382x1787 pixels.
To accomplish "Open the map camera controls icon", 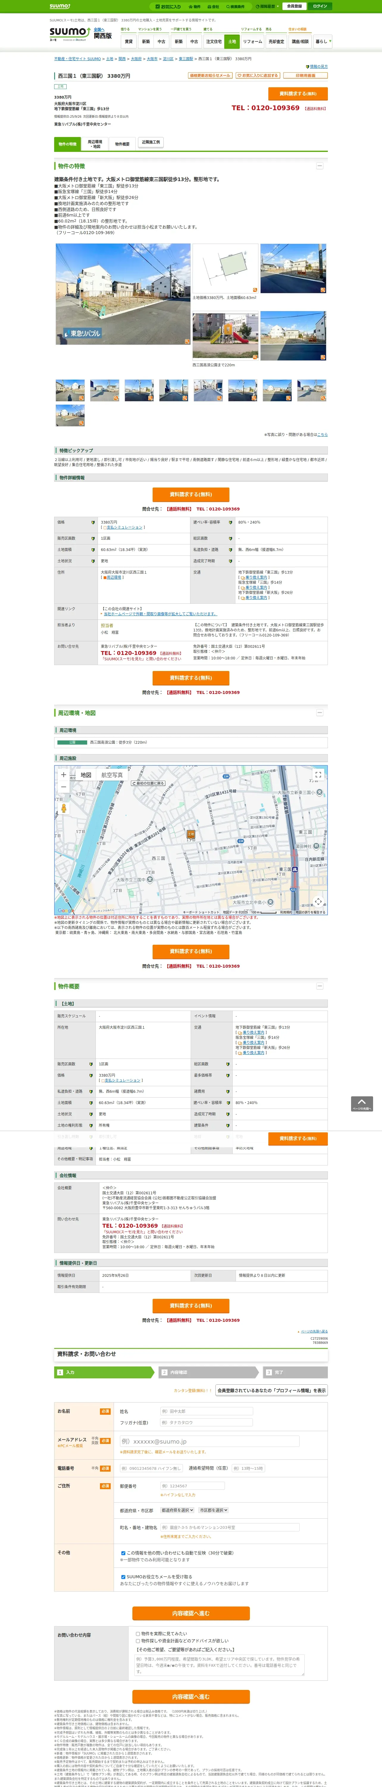I will pyautogui.click(x=318, y=901).
